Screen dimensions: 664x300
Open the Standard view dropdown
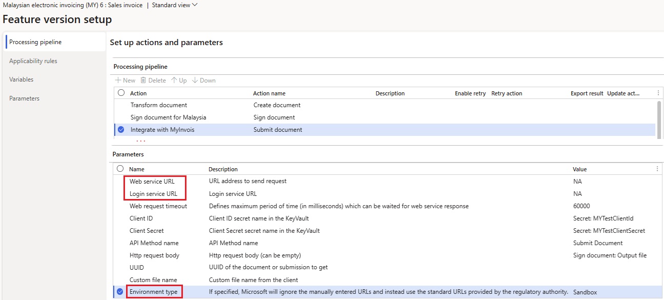point(174,5)
